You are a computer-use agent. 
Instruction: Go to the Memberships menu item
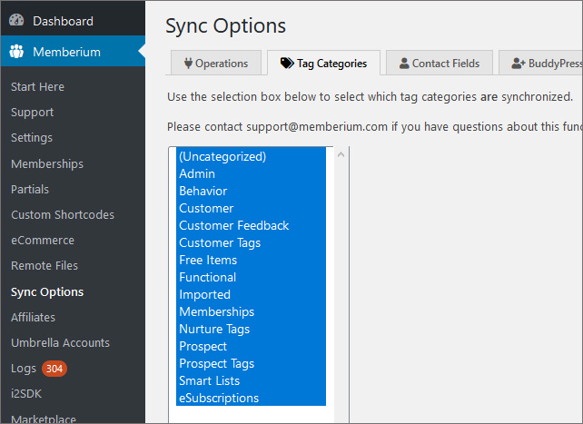click(x=47, y=163)
